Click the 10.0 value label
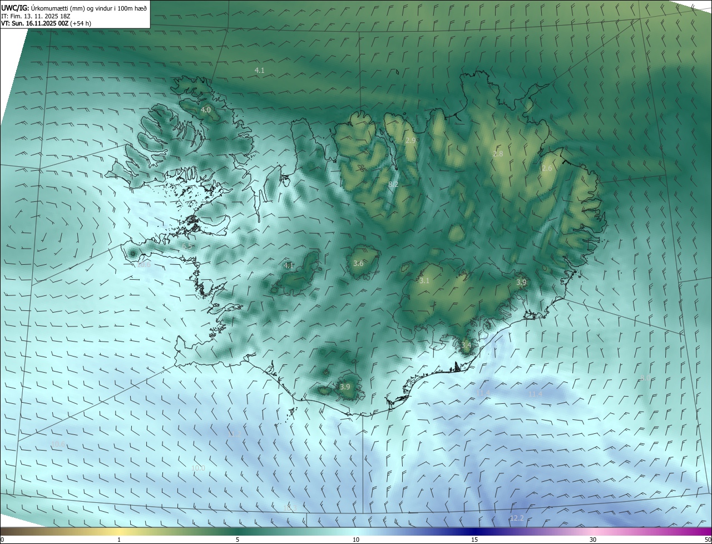The height and width of the screenshot is (544, 712). point(198,468)
